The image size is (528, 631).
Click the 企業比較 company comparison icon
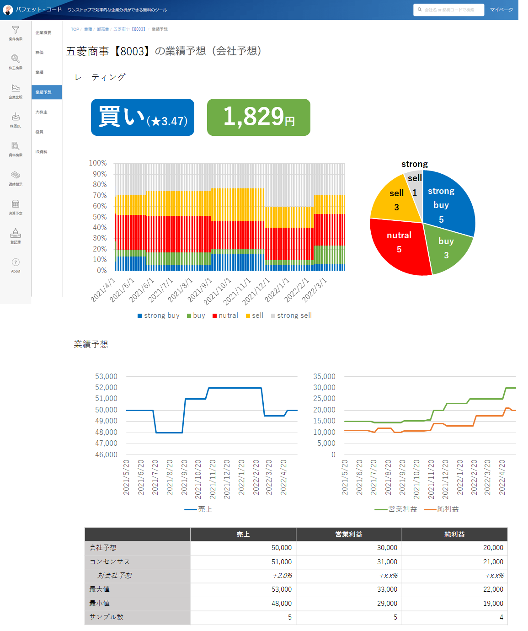point(16,88)
